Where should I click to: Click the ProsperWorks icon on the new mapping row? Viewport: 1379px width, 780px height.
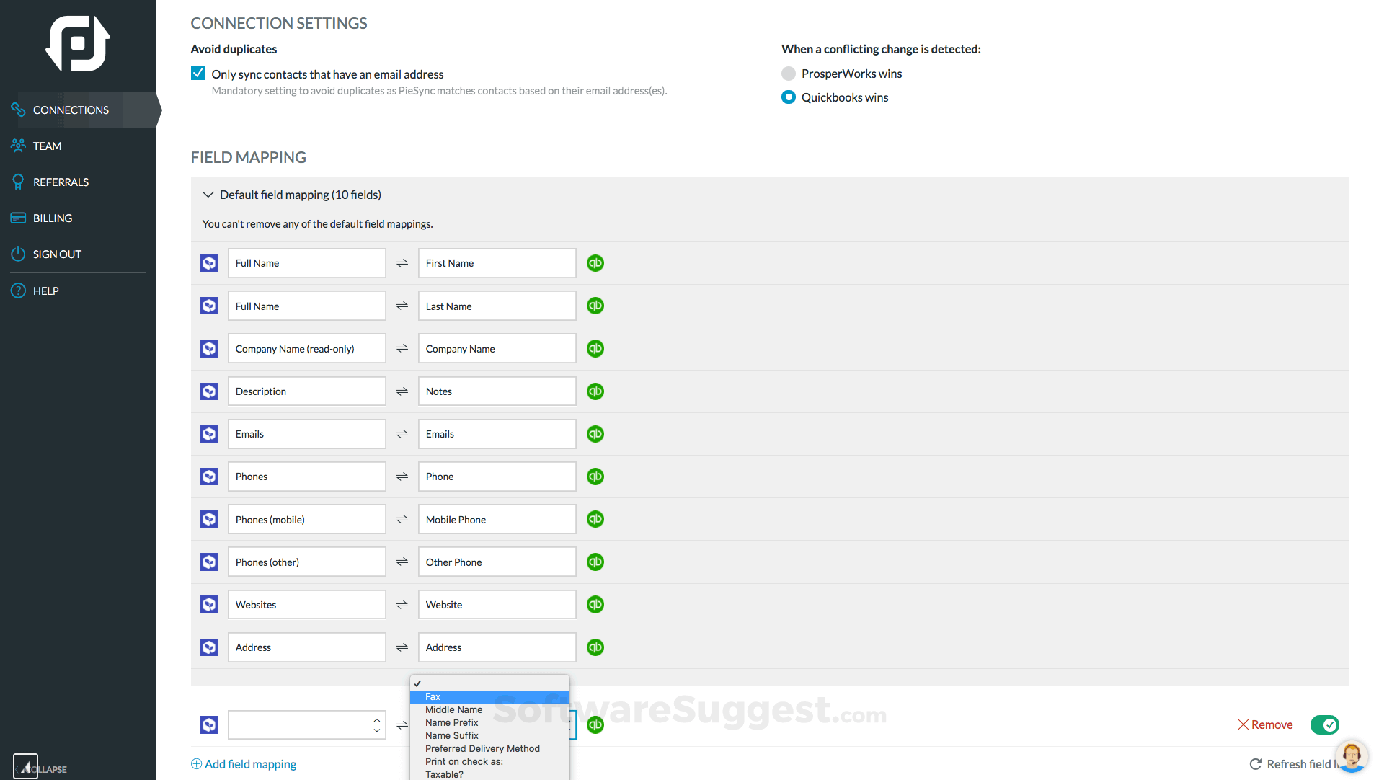209,724
